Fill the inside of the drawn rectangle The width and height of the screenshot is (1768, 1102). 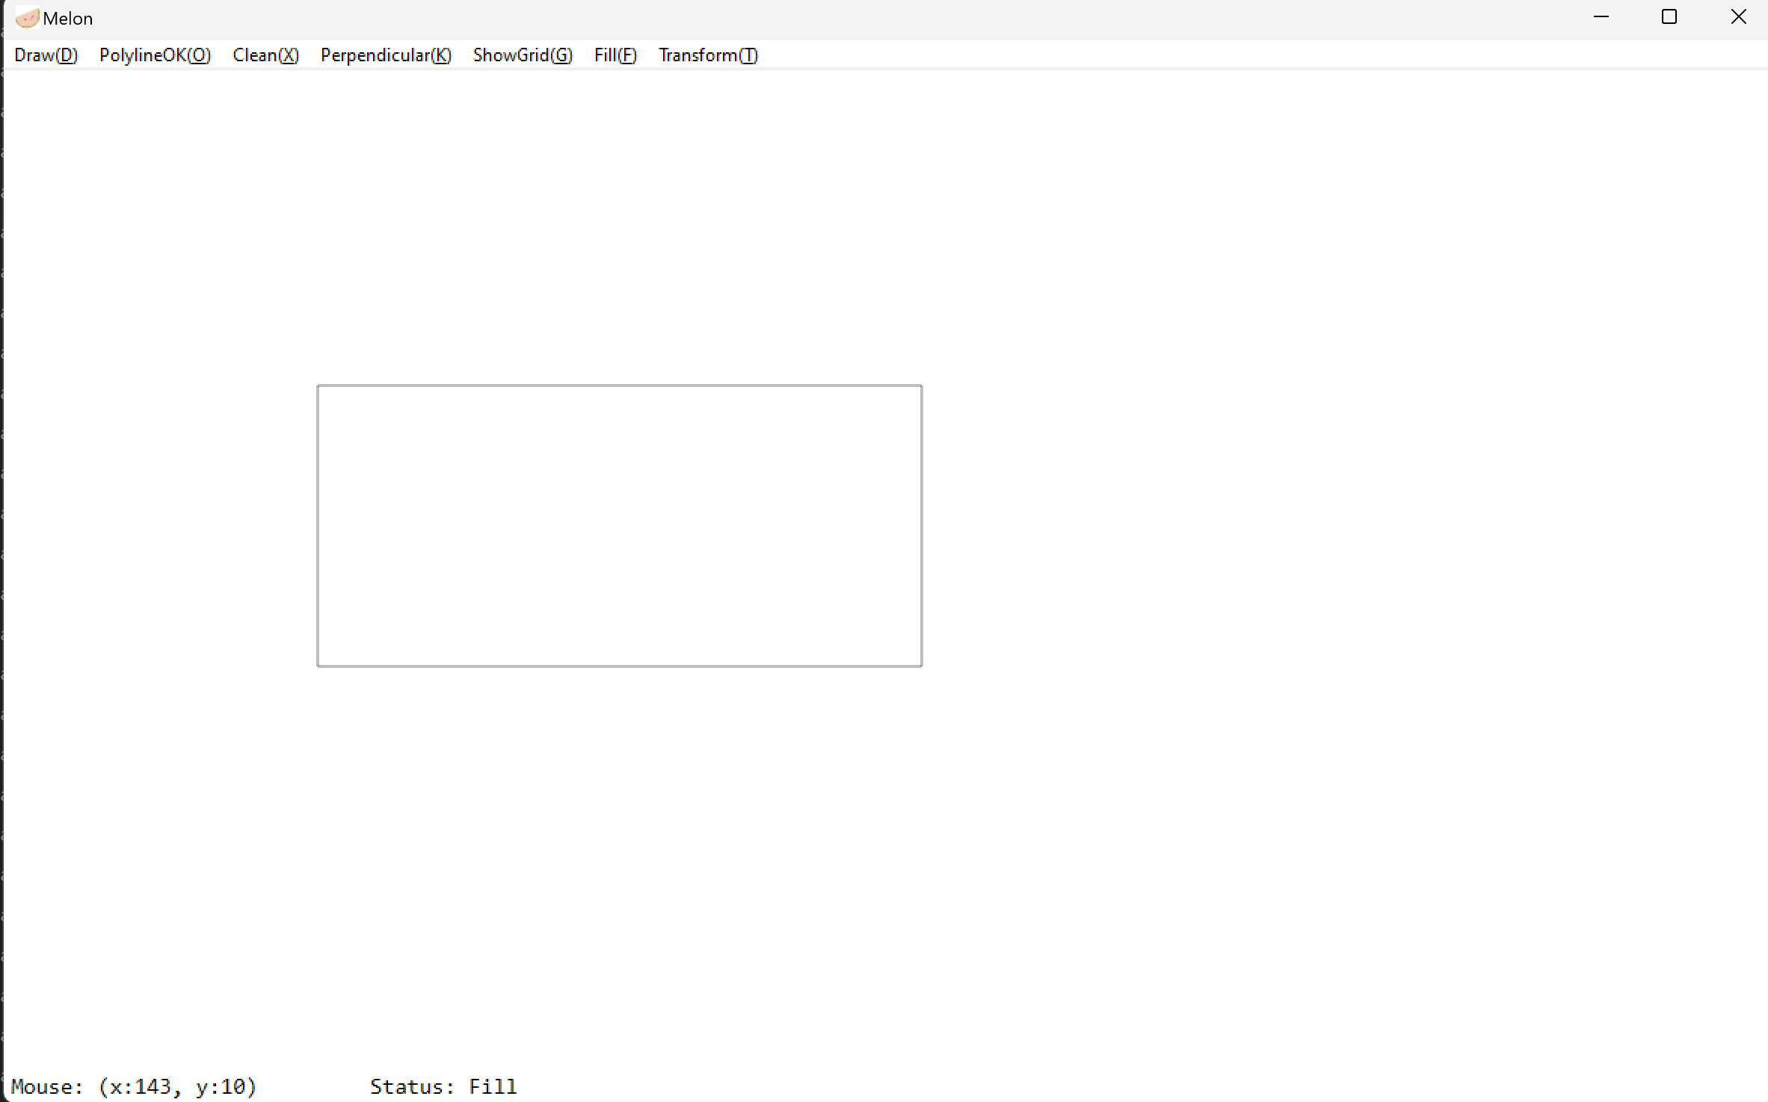619,525
